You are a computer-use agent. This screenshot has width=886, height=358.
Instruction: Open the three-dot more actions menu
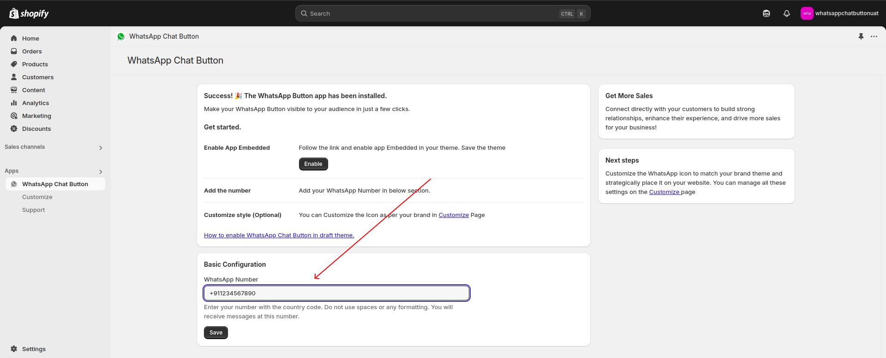coord(874,36)
